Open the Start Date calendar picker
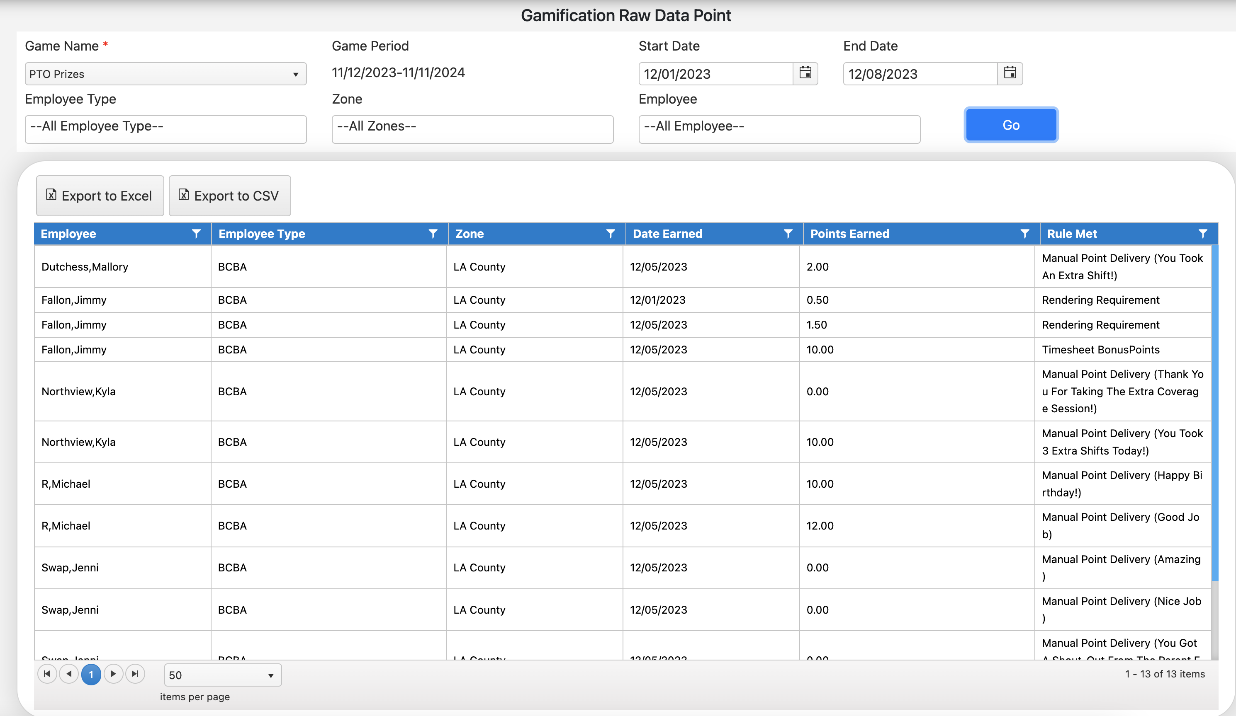Screen dimensions: 1236x716 tap(805, 73)
